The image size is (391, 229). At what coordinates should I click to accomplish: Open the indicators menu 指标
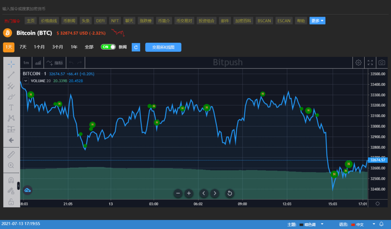point(55,63)
